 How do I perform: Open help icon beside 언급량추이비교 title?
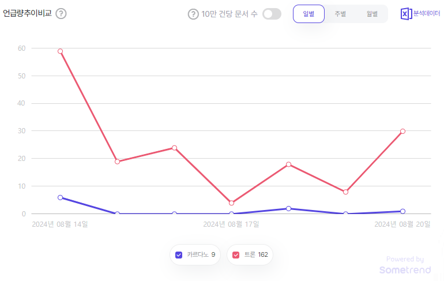click(61, 13)
